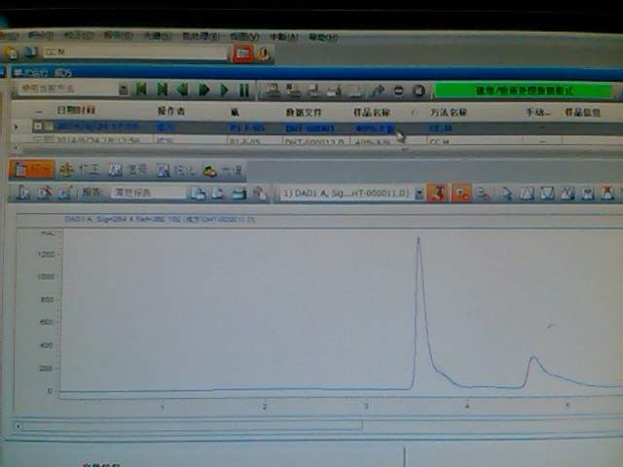Toggle the orange-highlighted view icon in top toolbar
The height and width of the screenshot is (467, 623).
tap(242, 54)
